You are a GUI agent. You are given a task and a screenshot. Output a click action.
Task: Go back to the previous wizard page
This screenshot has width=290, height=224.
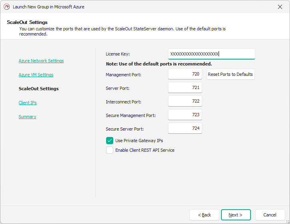point(204,215)
